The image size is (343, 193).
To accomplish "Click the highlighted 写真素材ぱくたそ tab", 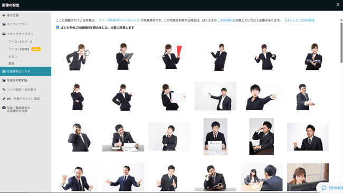I will click(26, 72).
